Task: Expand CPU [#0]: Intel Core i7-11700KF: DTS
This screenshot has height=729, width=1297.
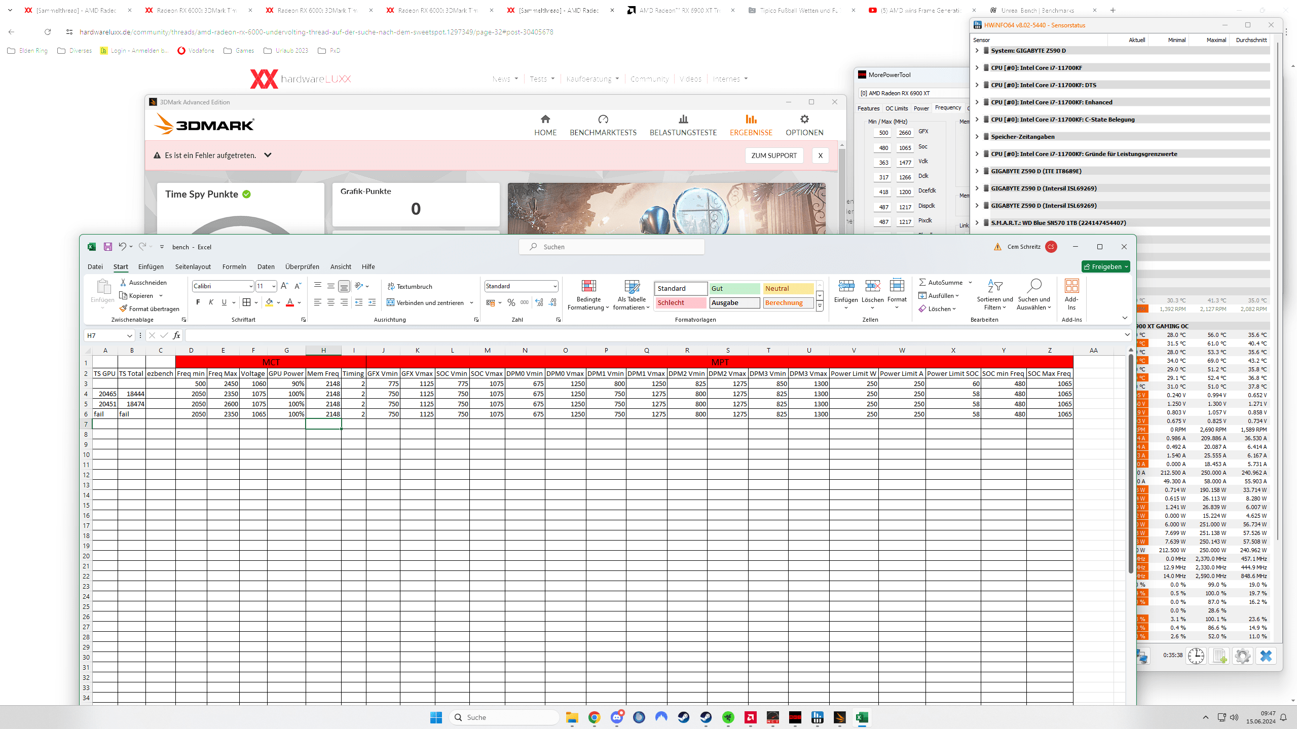Action: pyautogui.click(x=977, y=85)
